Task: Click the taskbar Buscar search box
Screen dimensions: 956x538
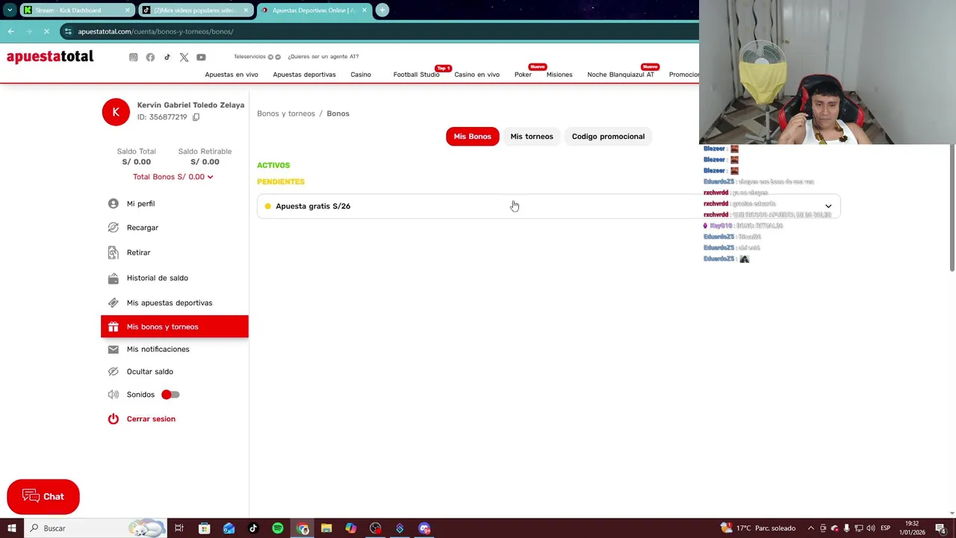Action: click(96, 528)
